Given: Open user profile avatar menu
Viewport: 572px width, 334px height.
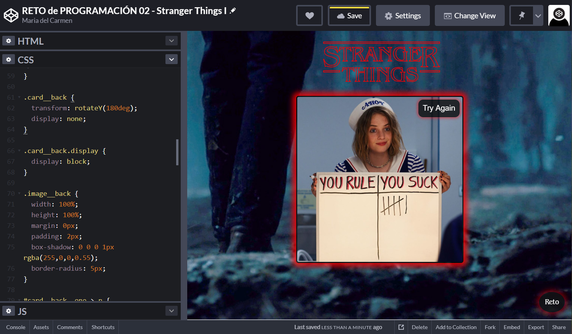Looking at the screenshot, I should click(559, 16).
